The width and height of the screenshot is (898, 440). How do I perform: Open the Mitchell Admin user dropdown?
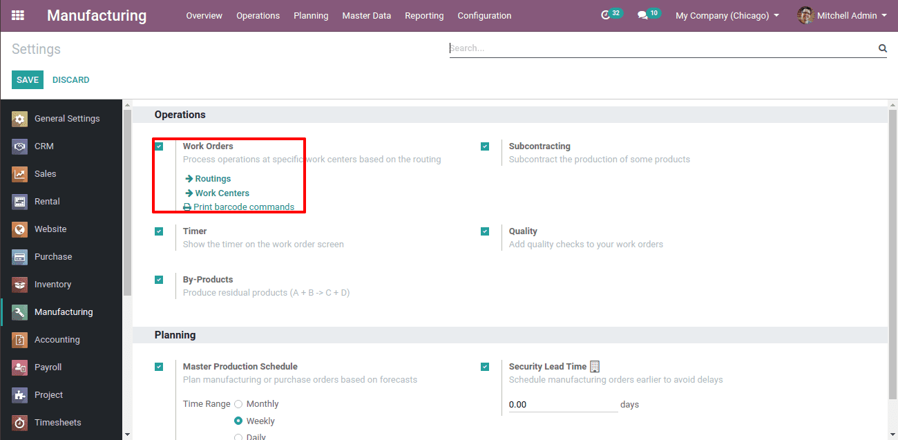(852, 15)
